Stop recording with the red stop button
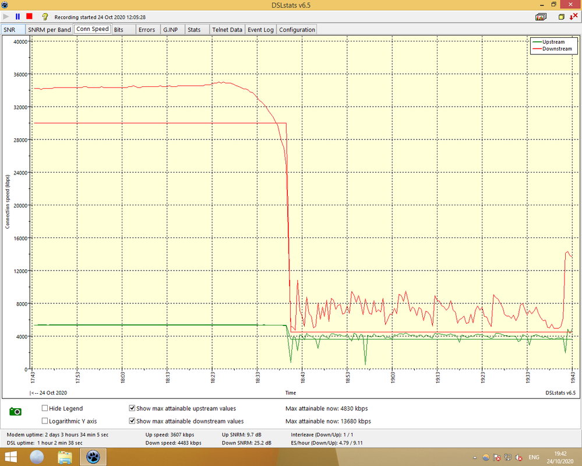Image resolution: width=582 pixels, height=466 pixels. pyautogui.click(x=29, y=17)
